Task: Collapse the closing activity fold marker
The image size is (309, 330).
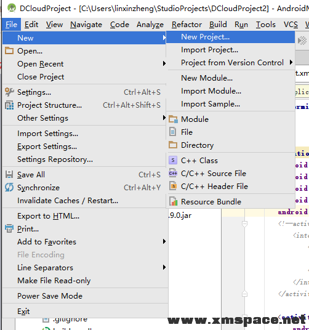Action: coord(244,294)
